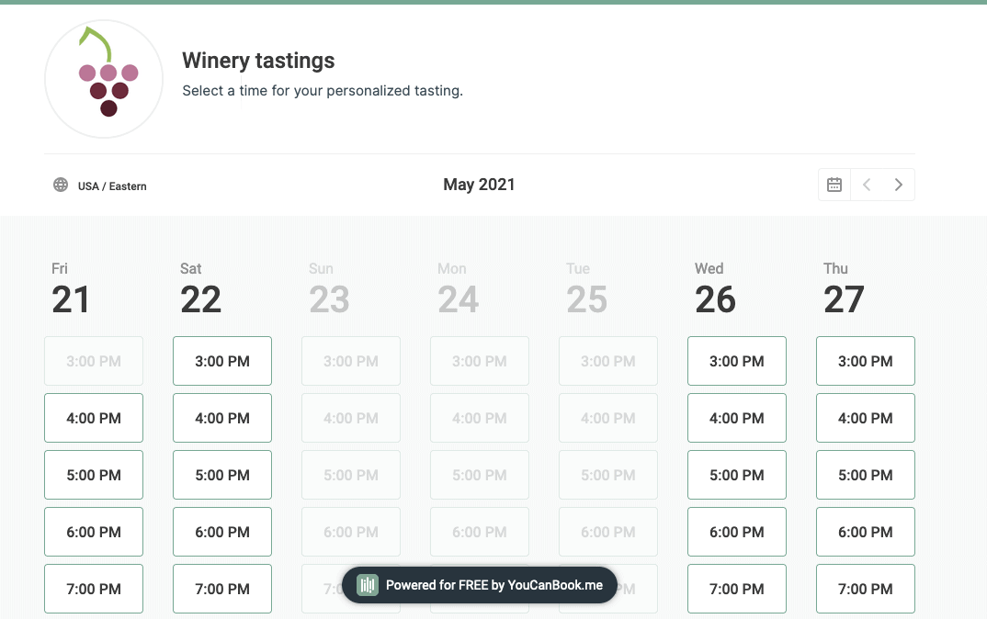This screenshot has height=619, width=987.
Task: Book Friday 21 at 5:00 PM
Action: (94, 475)
